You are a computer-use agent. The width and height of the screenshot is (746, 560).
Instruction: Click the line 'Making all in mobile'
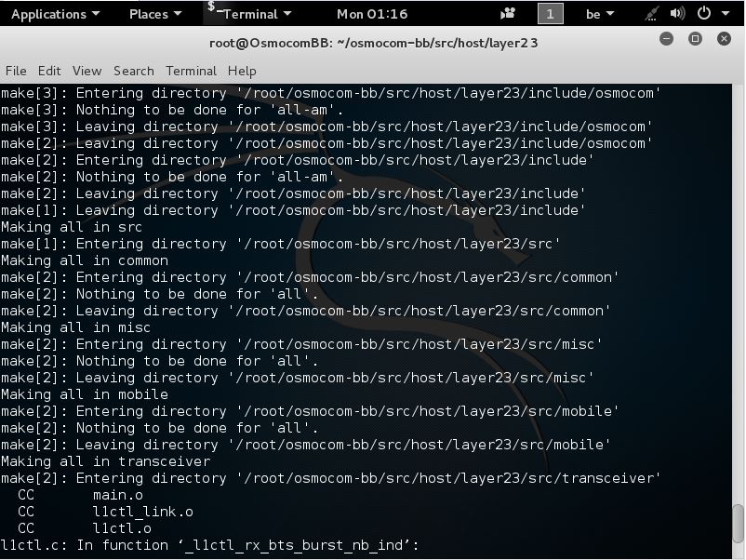coord(85,394)
